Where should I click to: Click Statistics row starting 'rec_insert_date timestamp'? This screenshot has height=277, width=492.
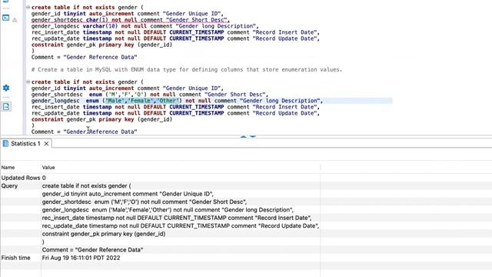[177, 218]
